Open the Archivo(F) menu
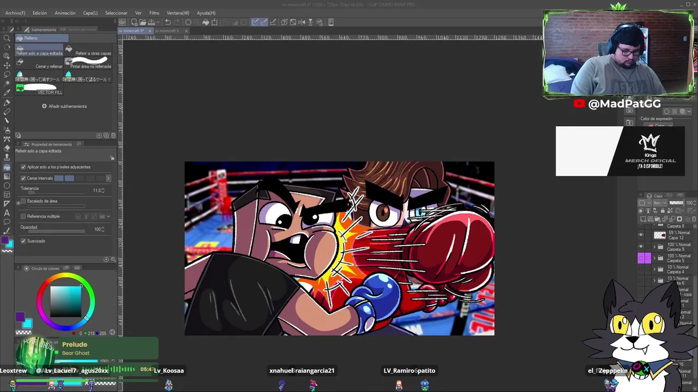Viewport: 698px width, 392px height. [15, 13]
